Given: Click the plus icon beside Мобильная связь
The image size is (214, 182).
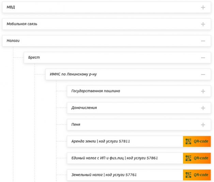Looking at the screenshot, I should tap(203, 24).
